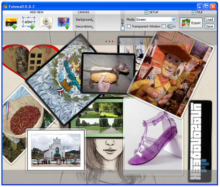Enable the Transparent Window checkbox
The height and width of the screenshot is (187, 220).
129,26
